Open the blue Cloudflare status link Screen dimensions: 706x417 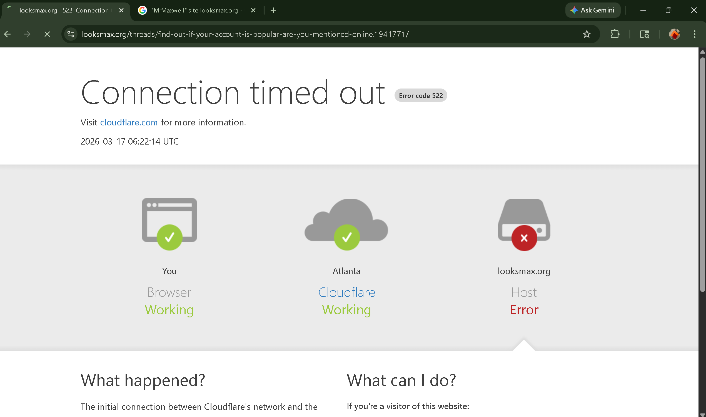tap(347, 292)
